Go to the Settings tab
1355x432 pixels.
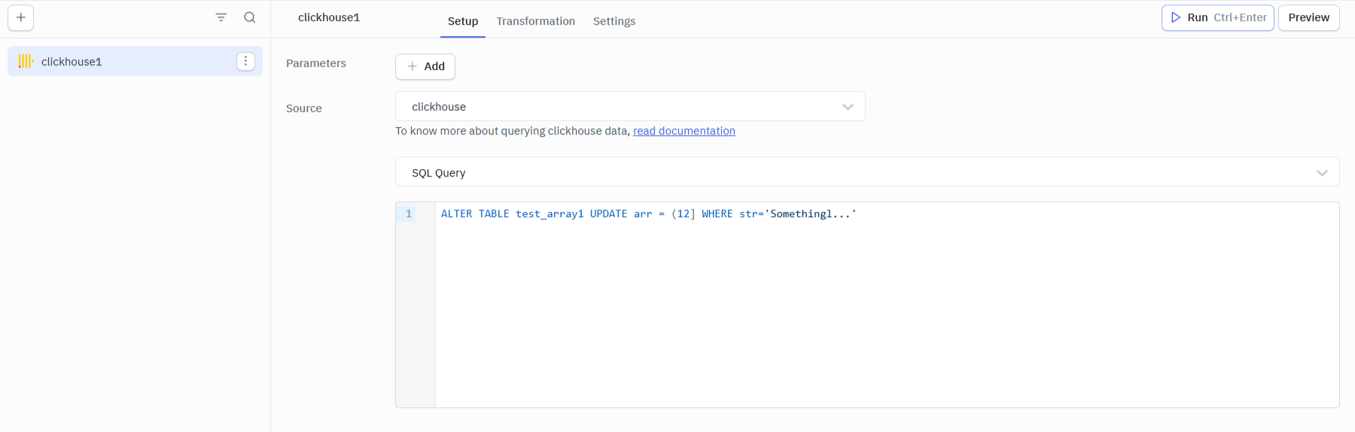pos(614,21)
